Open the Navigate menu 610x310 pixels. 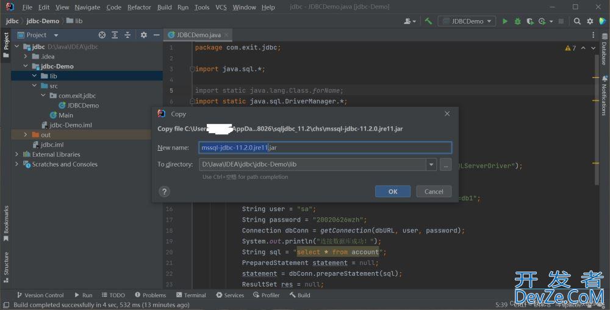click(87, 7)
